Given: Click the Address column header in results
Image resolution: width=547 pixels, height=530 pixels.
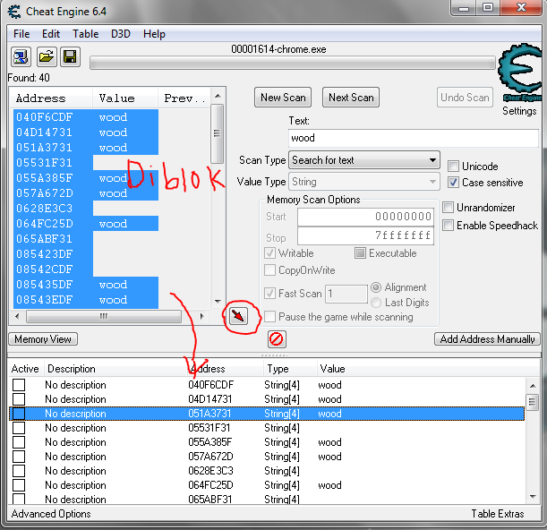Looking at the screenshot, I should (51, 98).
